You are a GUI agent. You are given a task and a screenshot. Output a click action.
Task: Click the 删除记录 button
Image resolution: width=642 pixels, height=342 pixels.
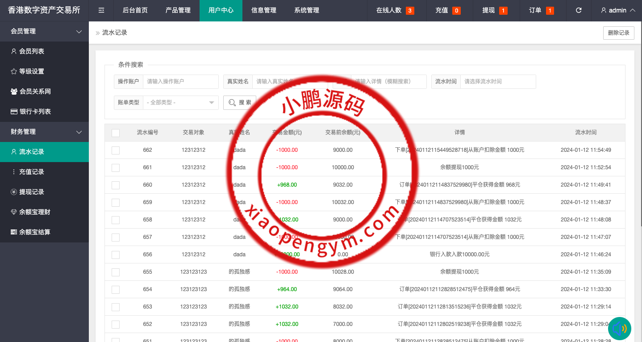tap(618, 33)
